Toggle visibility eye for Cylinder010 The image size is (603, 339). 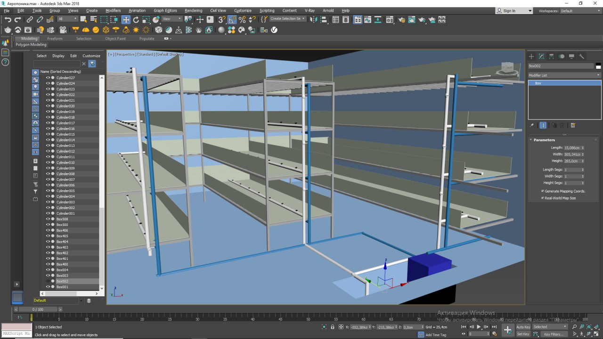pos(48,162)
